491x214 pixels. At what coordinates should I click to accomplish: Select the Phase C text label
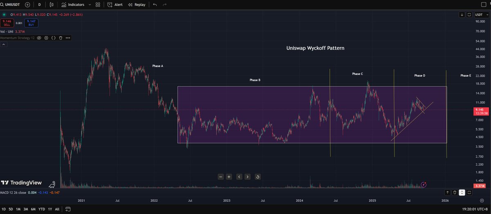pos(357,74)
